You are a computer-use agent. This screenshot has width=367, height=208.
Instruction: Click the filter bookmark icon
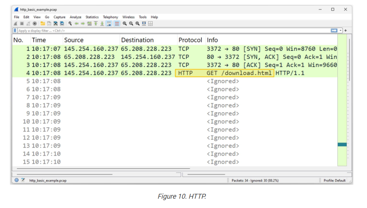click(x=15, y=31)
